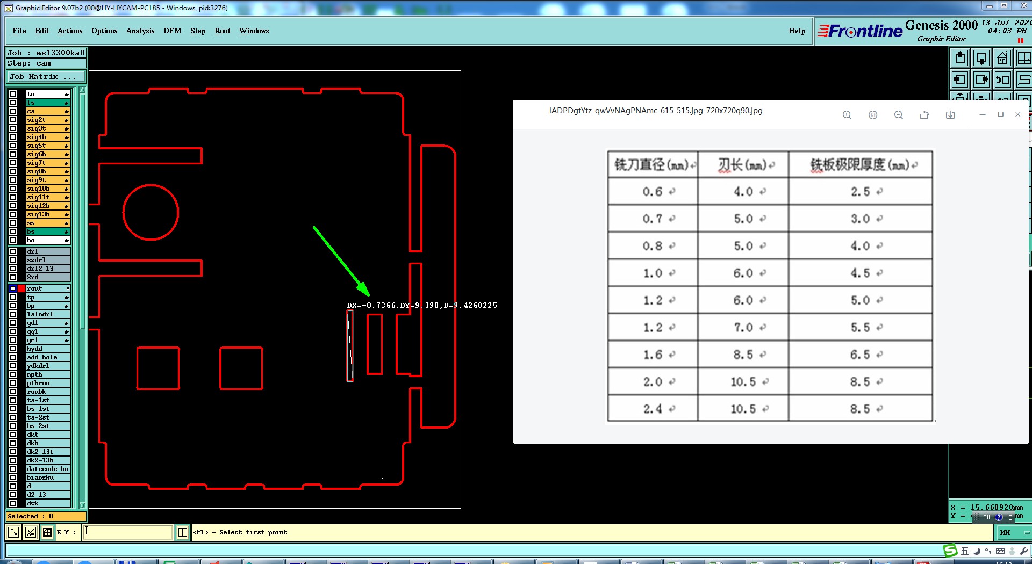This screenshot has height=564, width=1032.
Task: Click the layer list scrollbar down arrow
Action: [82, 505]
